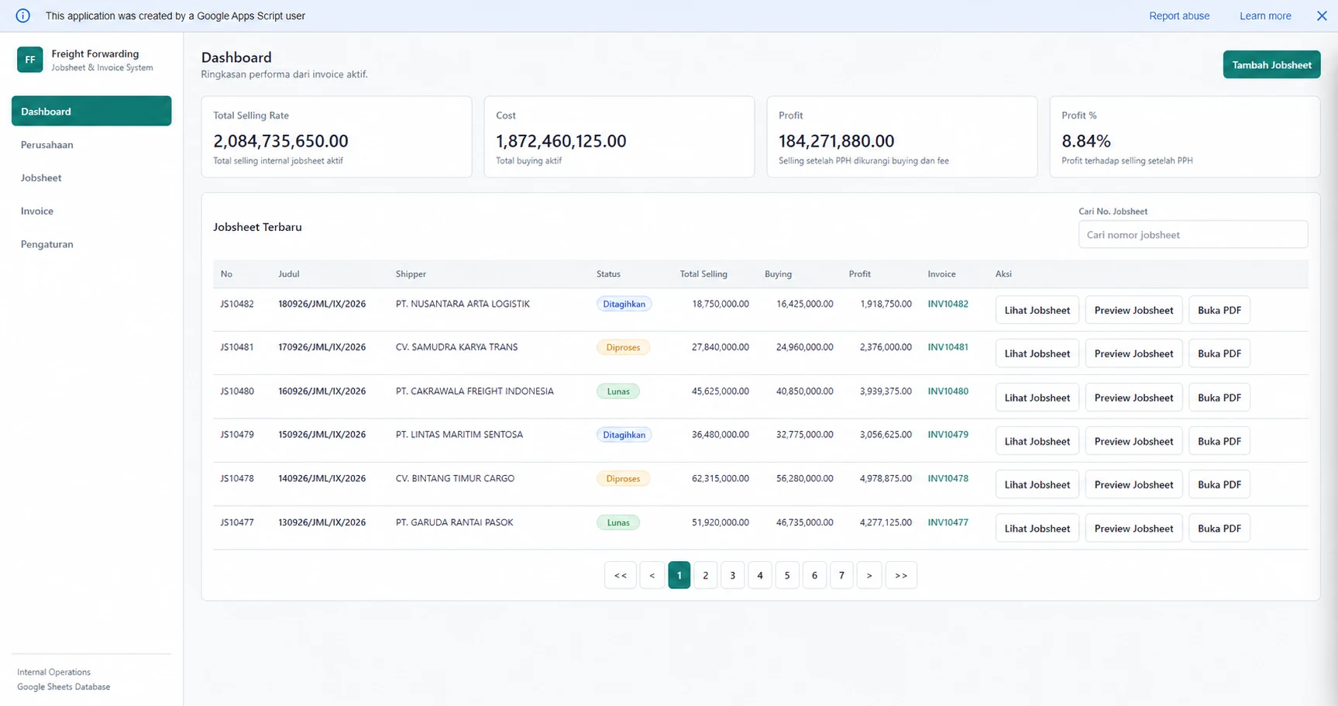The height and width of the screenshot is (706, 1338).
Task: Click the Profit % card value 8.84%
Action: (x=1086, y=141)
